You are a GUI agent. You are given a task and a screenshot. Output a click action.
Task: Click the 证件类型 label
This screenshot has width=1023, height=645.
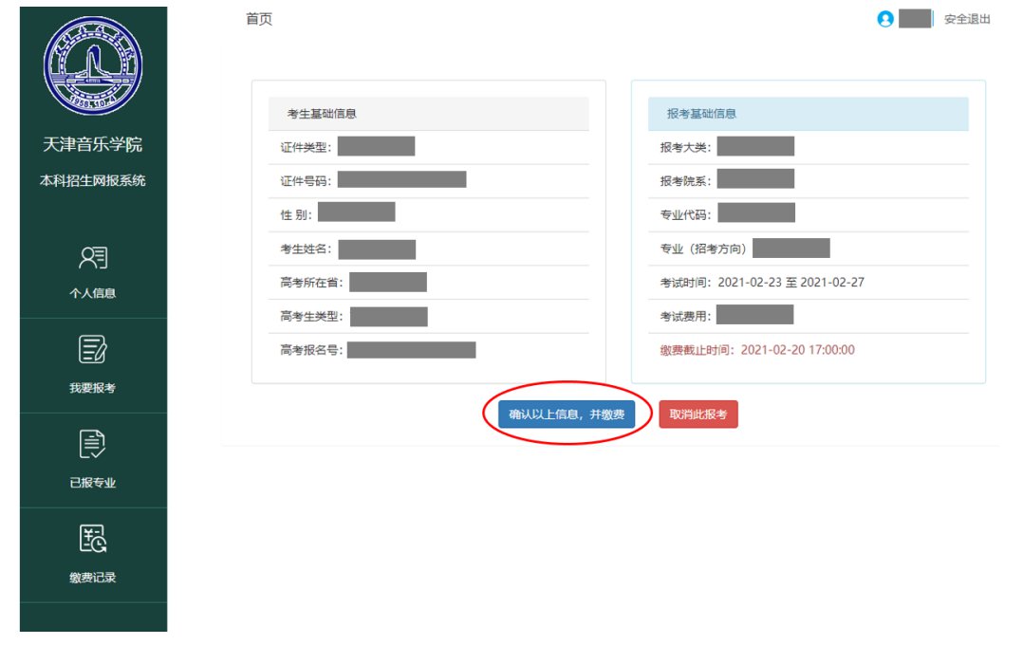coord(306,147)
